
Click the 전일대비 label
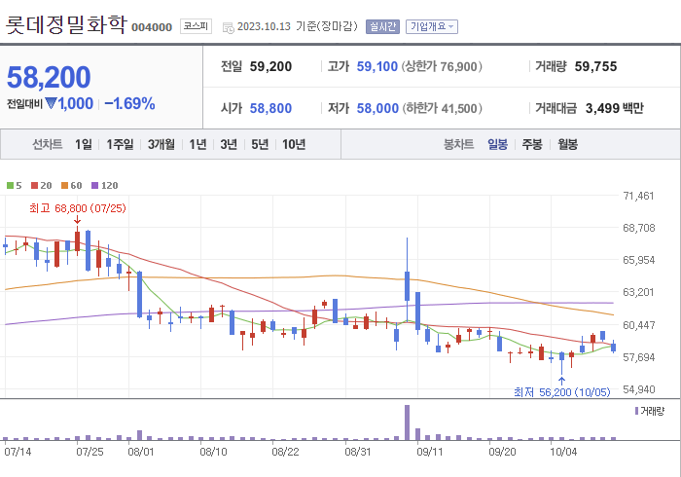pos(24,104)
